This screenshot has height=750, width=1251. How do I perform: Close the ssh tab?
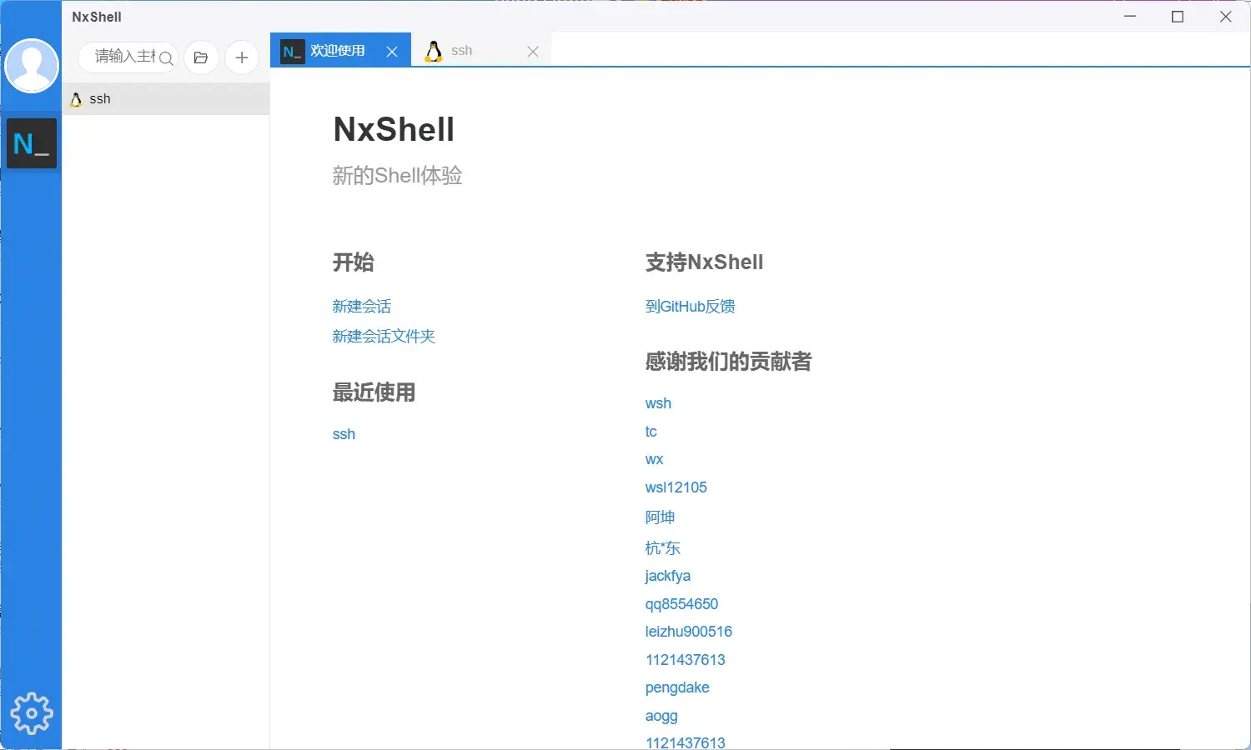[x=533, y=52]
